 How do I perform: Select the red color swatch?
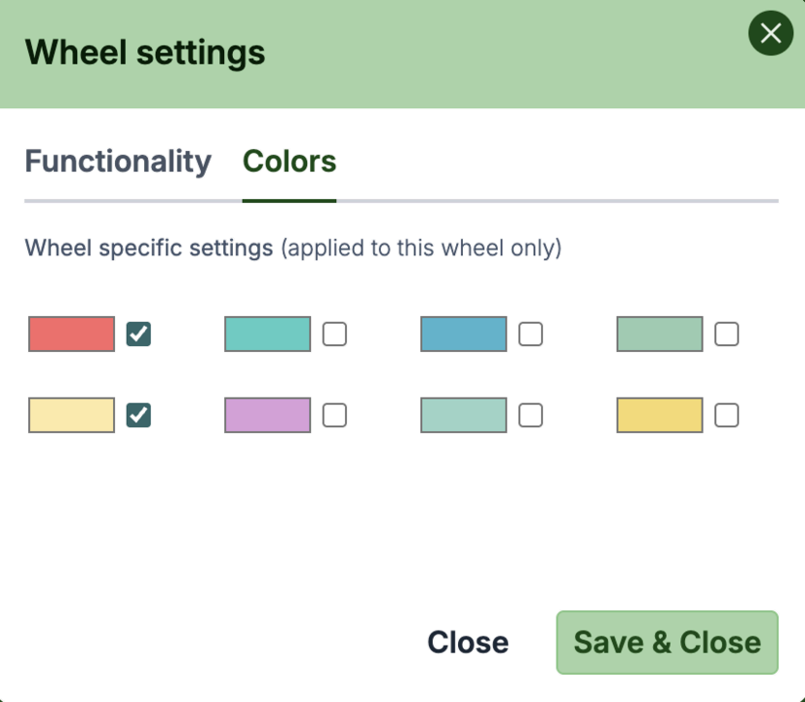(x=70, y=334)
